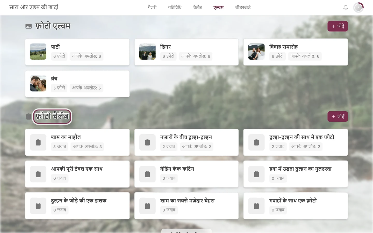Click '6 फ़ोटो' badge on पार्टी album
This screenshot has width=373, height=233.
[59, 56]
